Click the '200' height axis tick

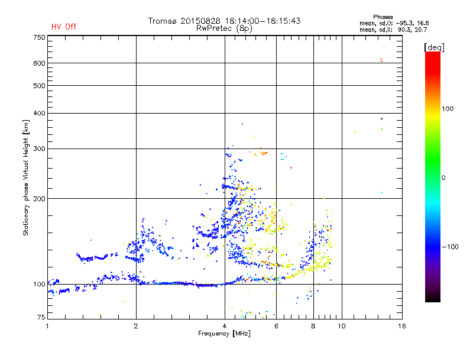(39, 199)
